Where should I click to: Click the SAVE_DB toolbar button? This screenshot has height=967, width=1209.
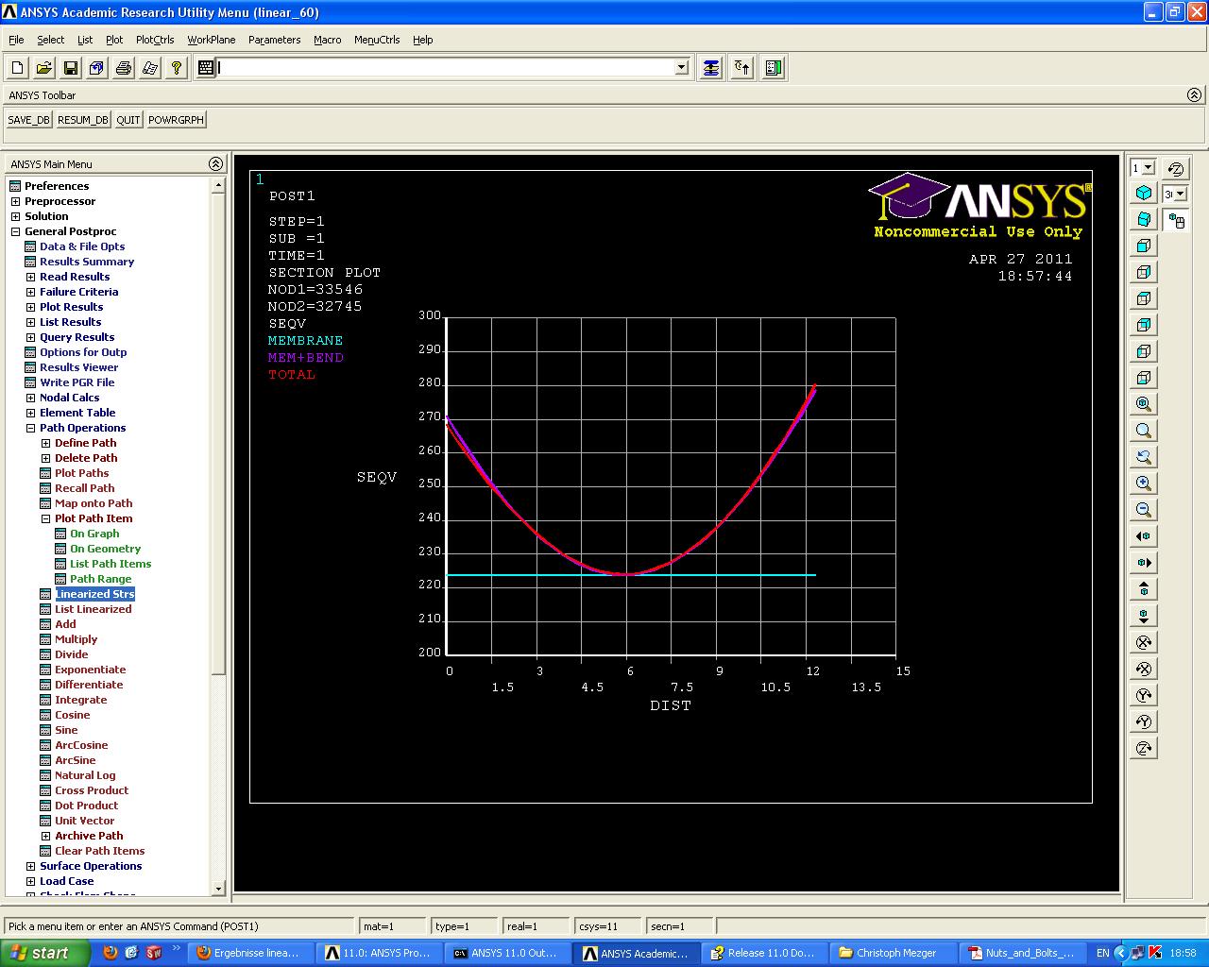[29, 120]
